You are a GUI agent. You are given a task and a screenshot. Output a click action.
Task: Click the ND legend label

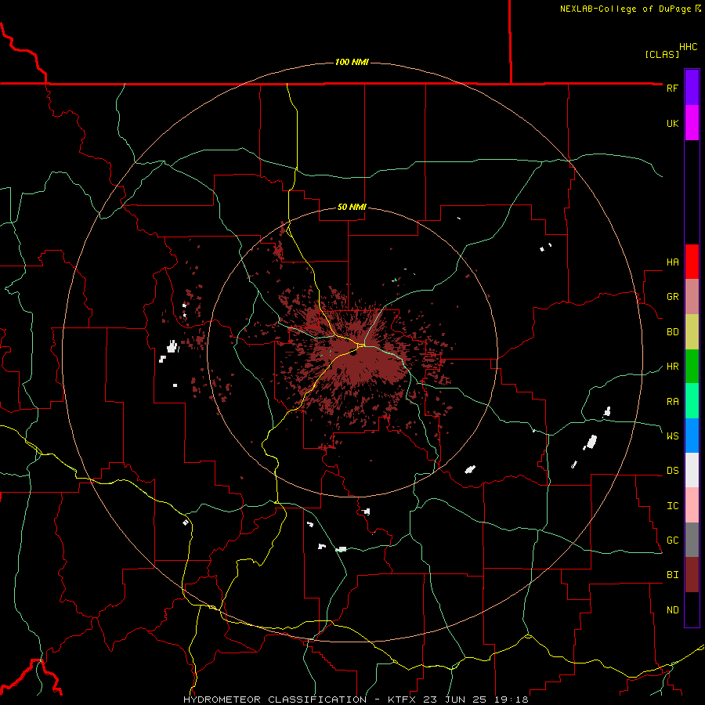[x=672, y=609]
